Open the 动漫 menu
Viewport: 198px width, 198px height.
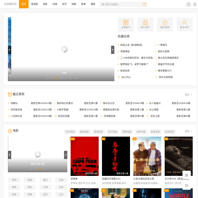(x=55, y=4)
